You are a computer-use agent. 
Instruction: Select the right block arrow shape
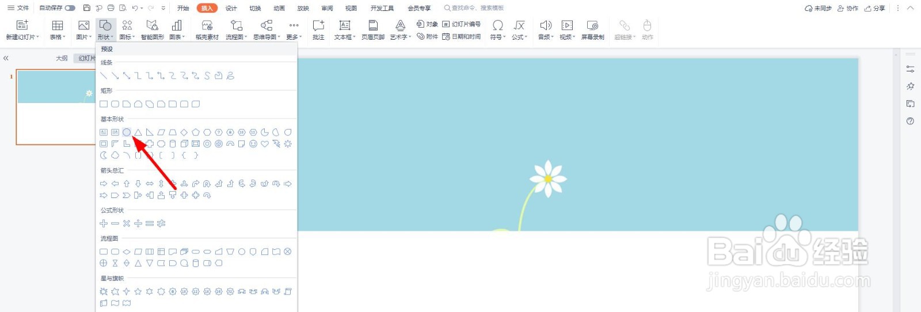(x=104, y=184)
